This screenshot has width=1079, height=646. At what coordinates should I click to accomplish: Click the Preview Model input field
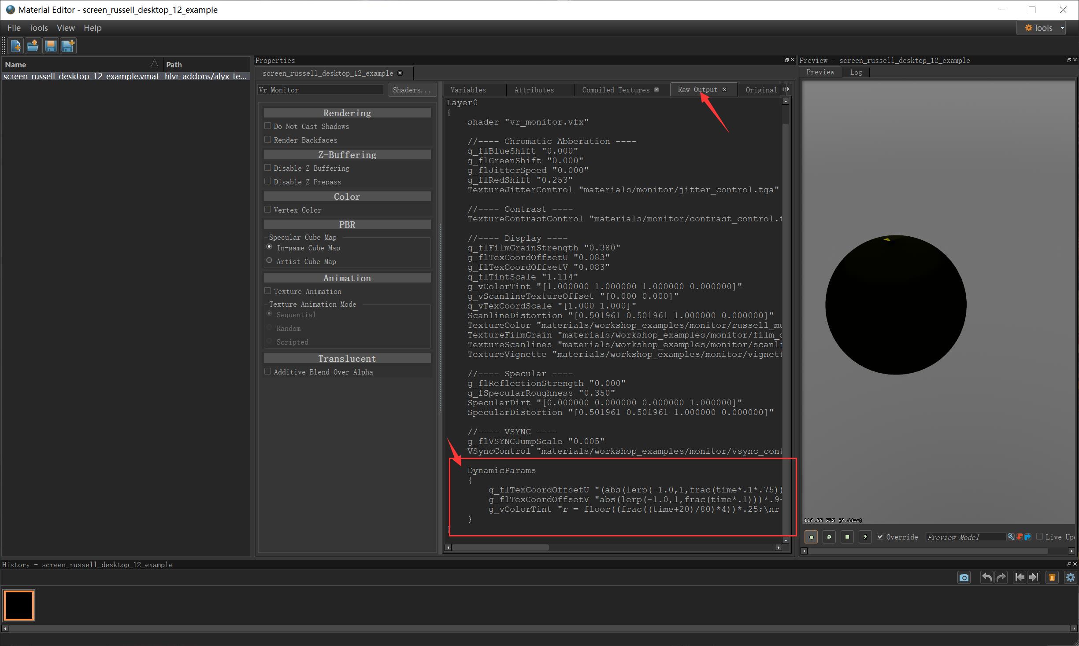tap(965, 537)
